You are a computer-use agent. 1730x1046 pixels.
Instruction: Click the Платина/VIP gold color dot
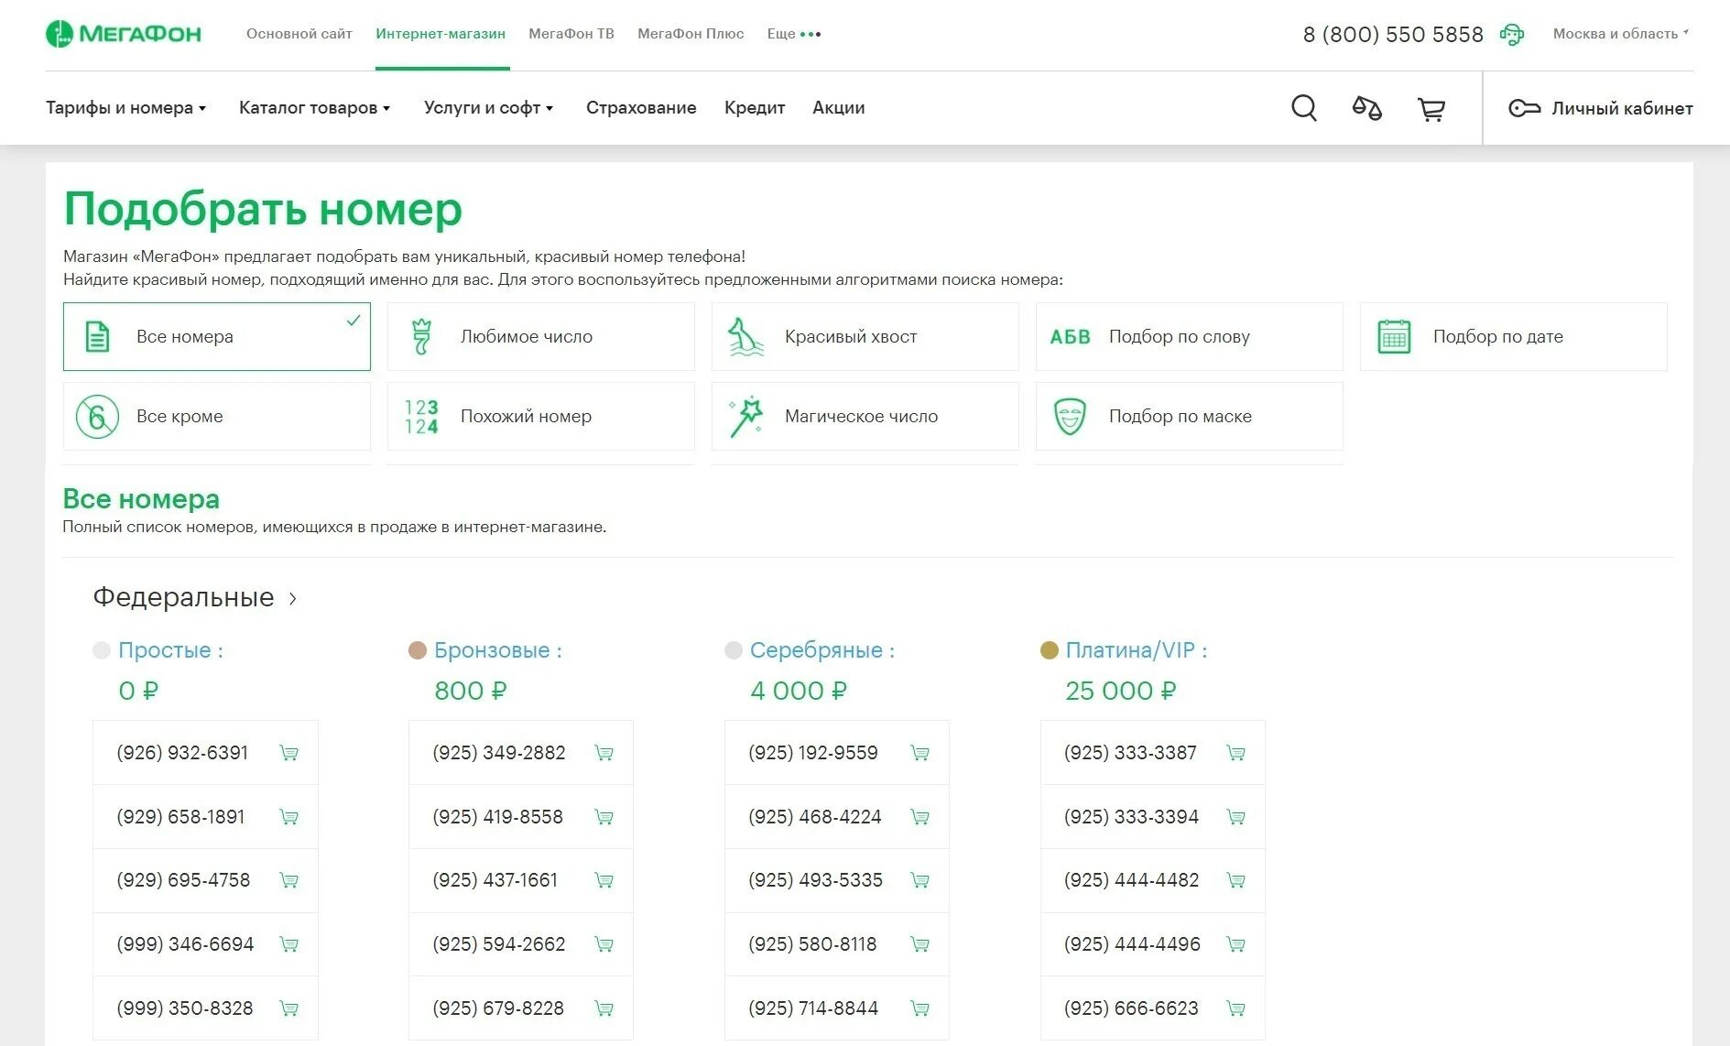coord(1050,650)
